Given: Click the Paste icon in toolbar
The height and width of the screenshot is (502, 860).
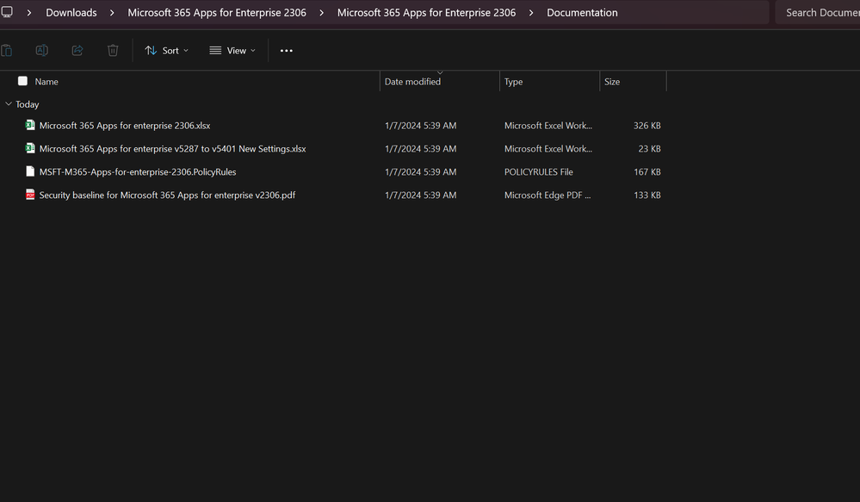Looking at the screenshot, I should click(x=7, y=51).
